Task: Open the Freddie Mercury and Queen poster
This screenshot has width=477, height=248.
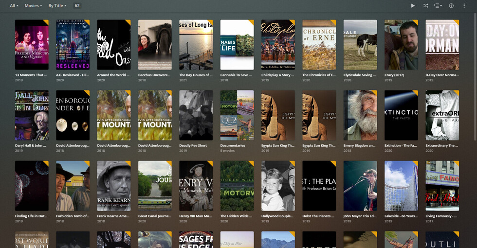Action: (x=32, y=45)
